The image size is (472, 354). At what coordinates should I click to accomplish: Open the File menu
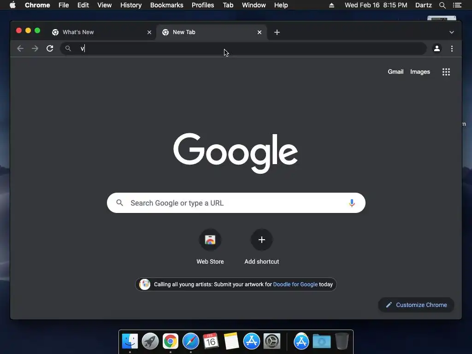64,5
